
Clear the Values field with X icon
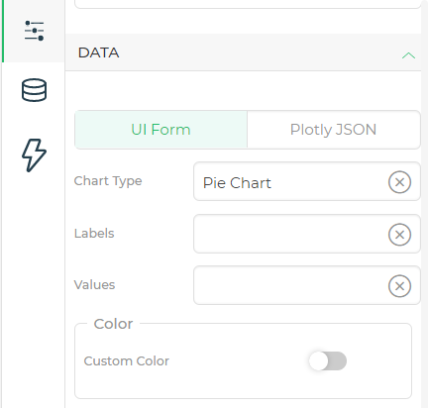[x=399, y=286]
